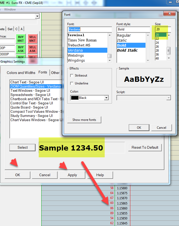This screenshot has width=179, height=226.
Task: Select DOM Quantities/Sizes - Verdana entry
Action: tap(36, 86)
